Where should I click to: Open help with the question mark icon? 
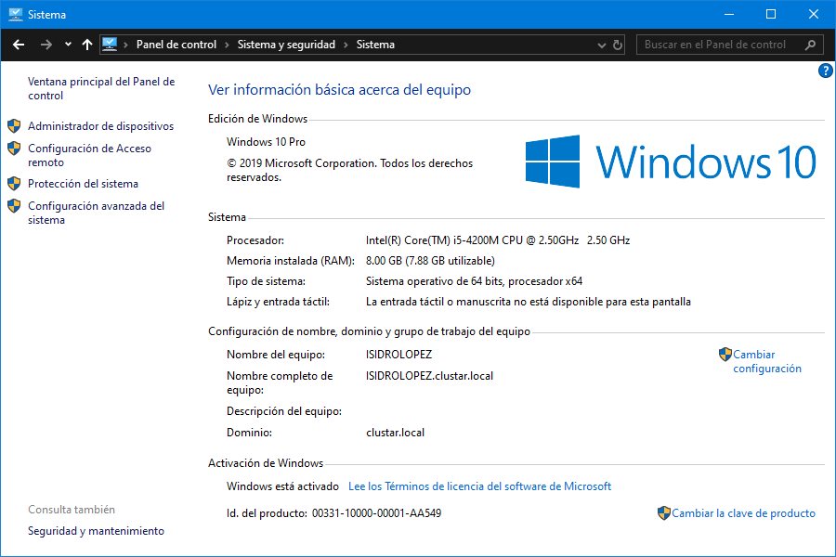pyautogui.click(x=826, y=71)
